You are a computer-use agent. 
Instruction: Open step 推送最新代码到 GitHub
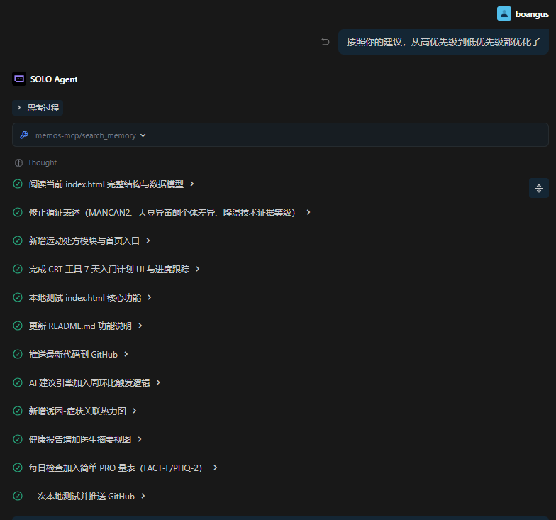click(73, 355)
